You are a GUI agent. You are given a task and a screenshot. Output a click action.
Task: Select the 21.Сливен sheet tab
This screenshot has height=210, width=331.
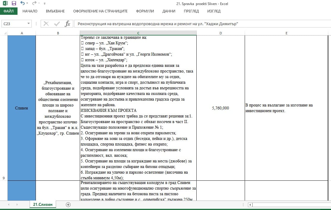point(43,204)
